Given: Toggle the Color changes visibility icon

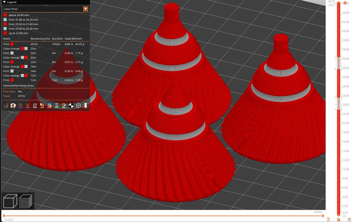Looking at the screenshot, I should 49,105.
